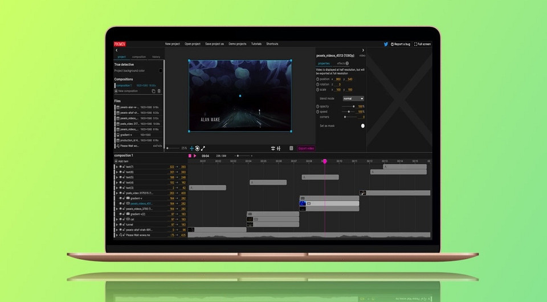
Task: Toggle visibility eye of text(5) layer
Action: tap(121, 178)
